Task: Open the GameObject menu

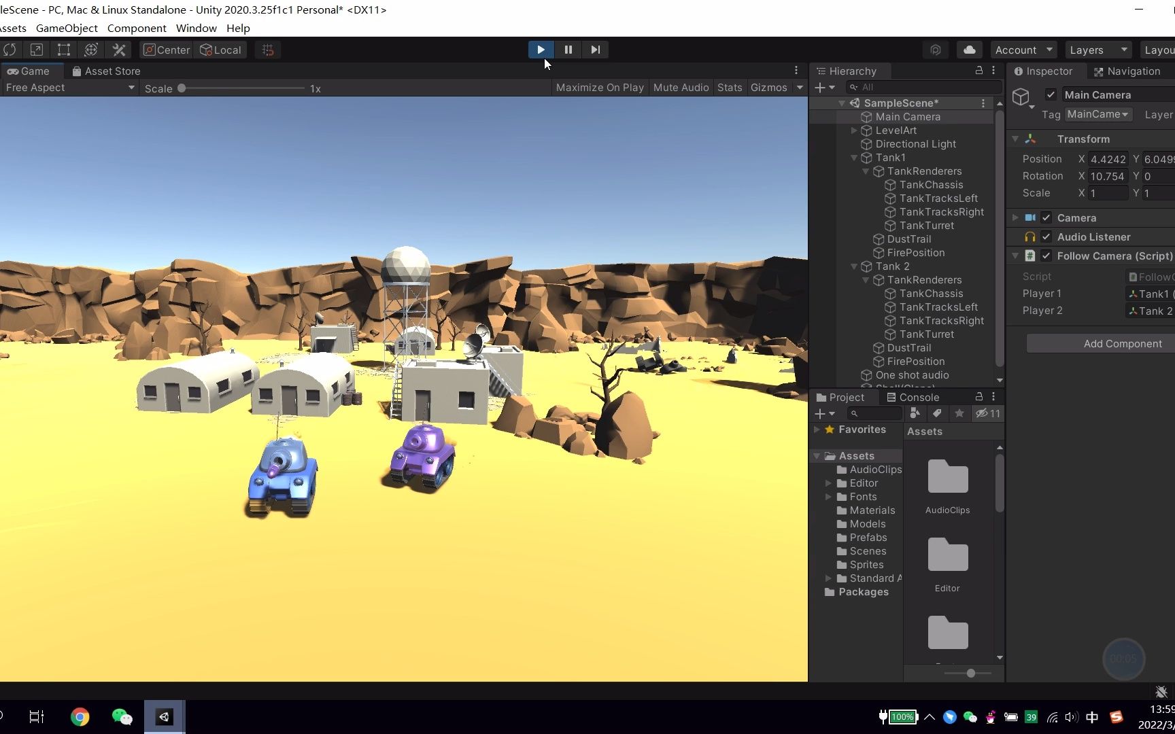Action: coord(66,28)
